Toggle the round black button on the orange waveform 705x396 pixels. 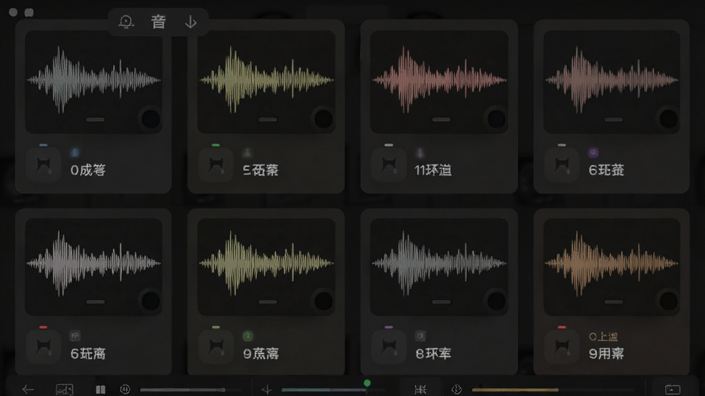[669, 301]
